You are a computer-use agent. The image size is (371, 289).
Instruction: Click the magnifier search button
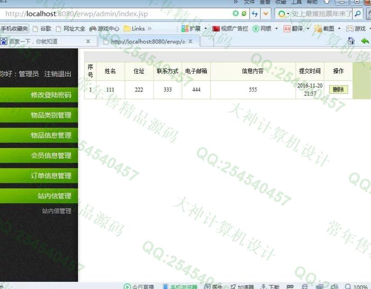(357, 14)
